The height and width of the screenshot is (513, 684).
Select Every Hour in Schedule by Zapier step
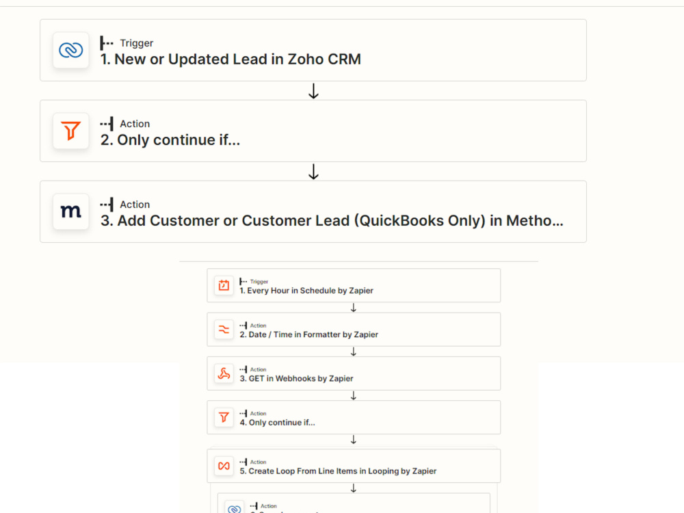point(354,286)
